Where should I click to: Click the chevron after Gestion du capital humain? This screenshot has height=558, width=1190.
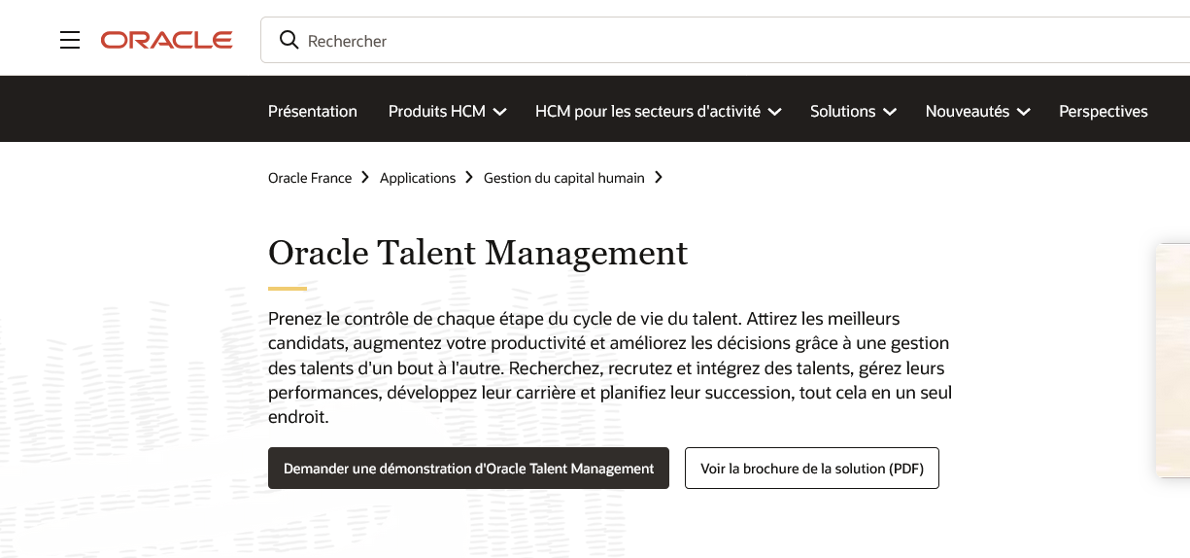pos(659,177)
